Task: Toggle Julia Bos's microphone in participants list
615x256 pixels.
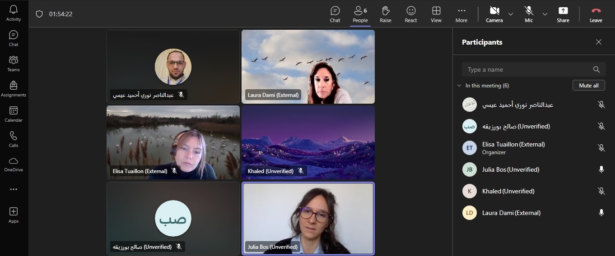Action: point(601,169)
